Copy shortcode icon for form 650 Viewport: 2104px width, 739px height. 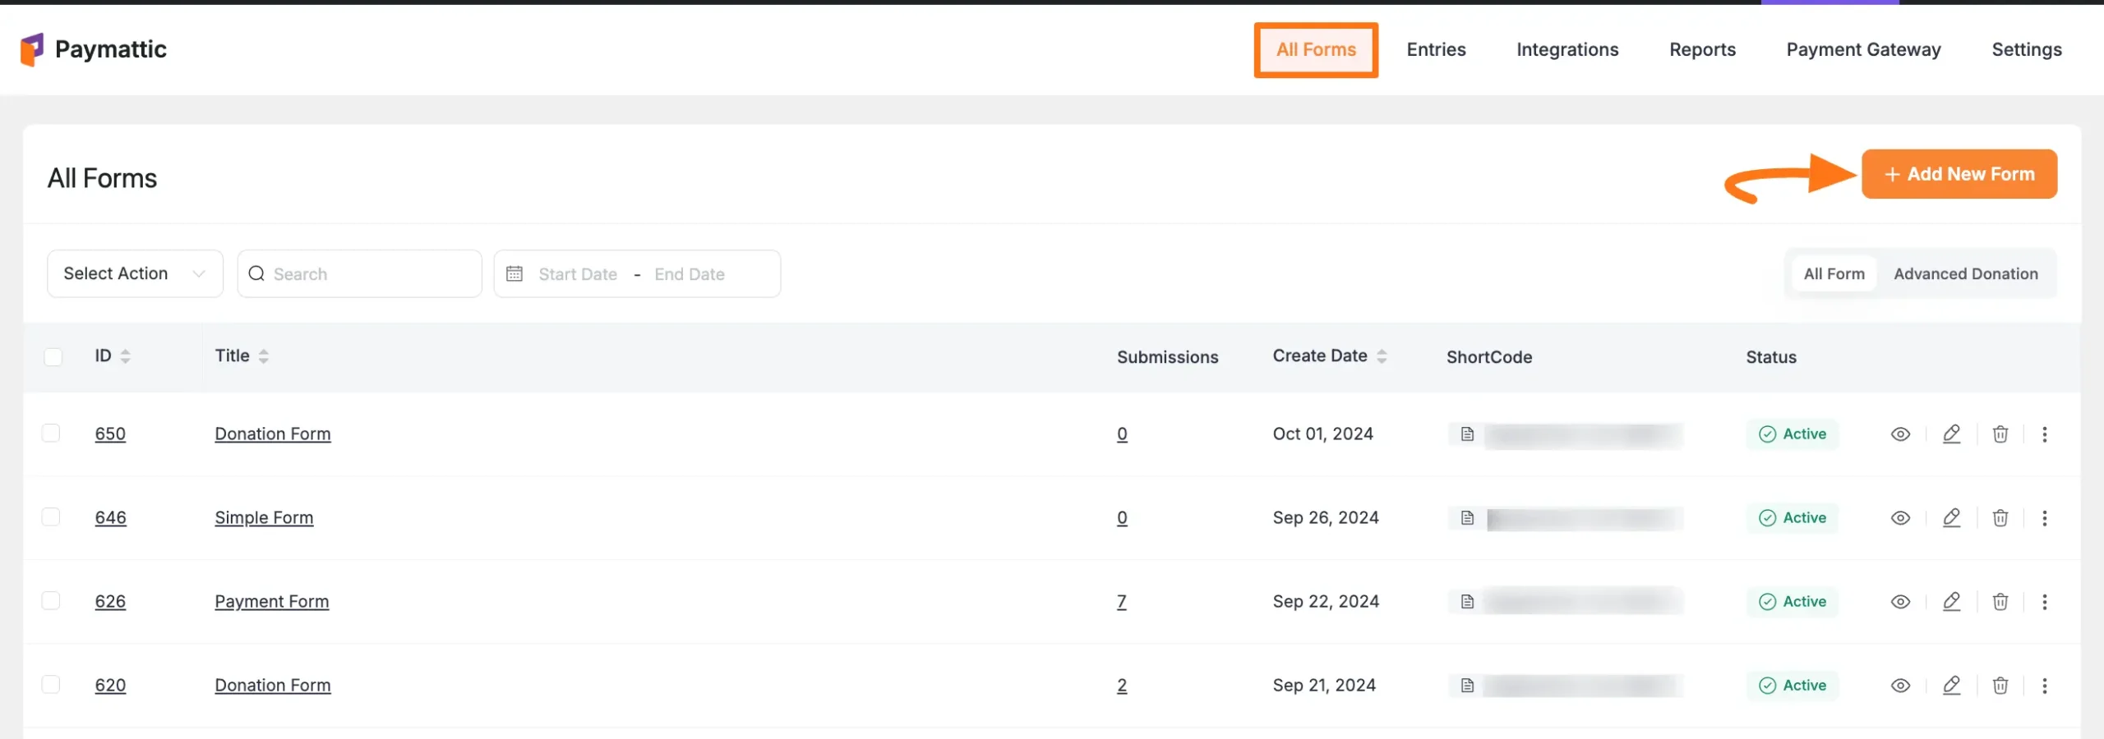coord(1467,434)
